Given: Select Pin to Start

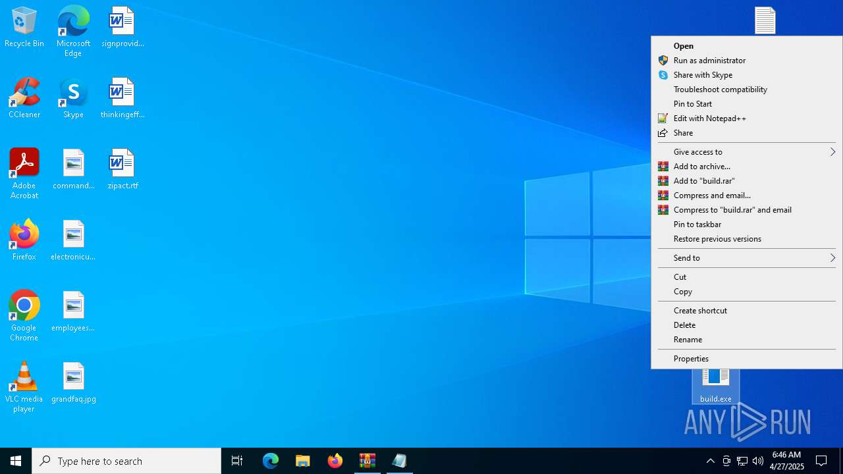Looking at the screenshot, I should [747, 104].
